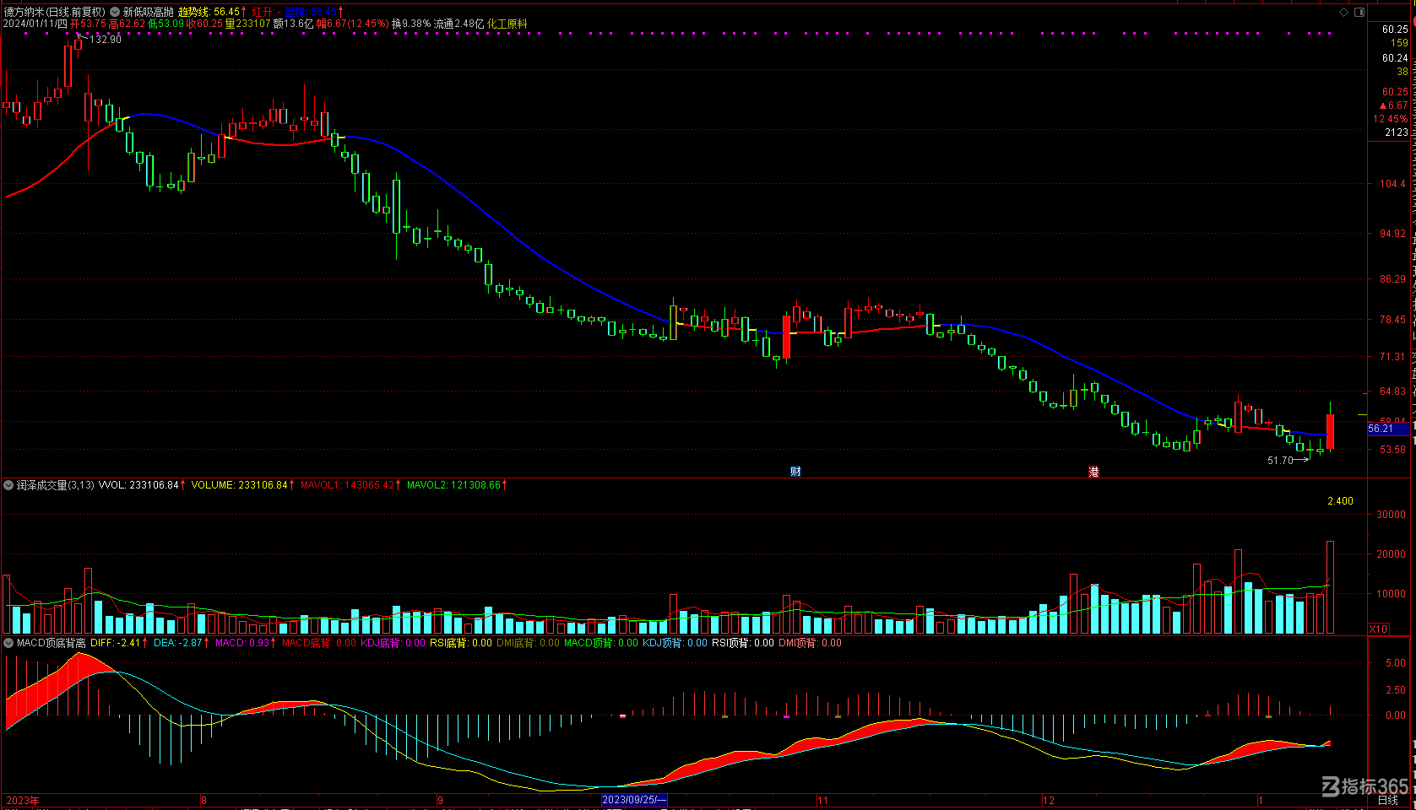This screenshot has height=810, width=1416.
Task: Select the 2023/09/25 date marker on time axis
Action: 634,800
